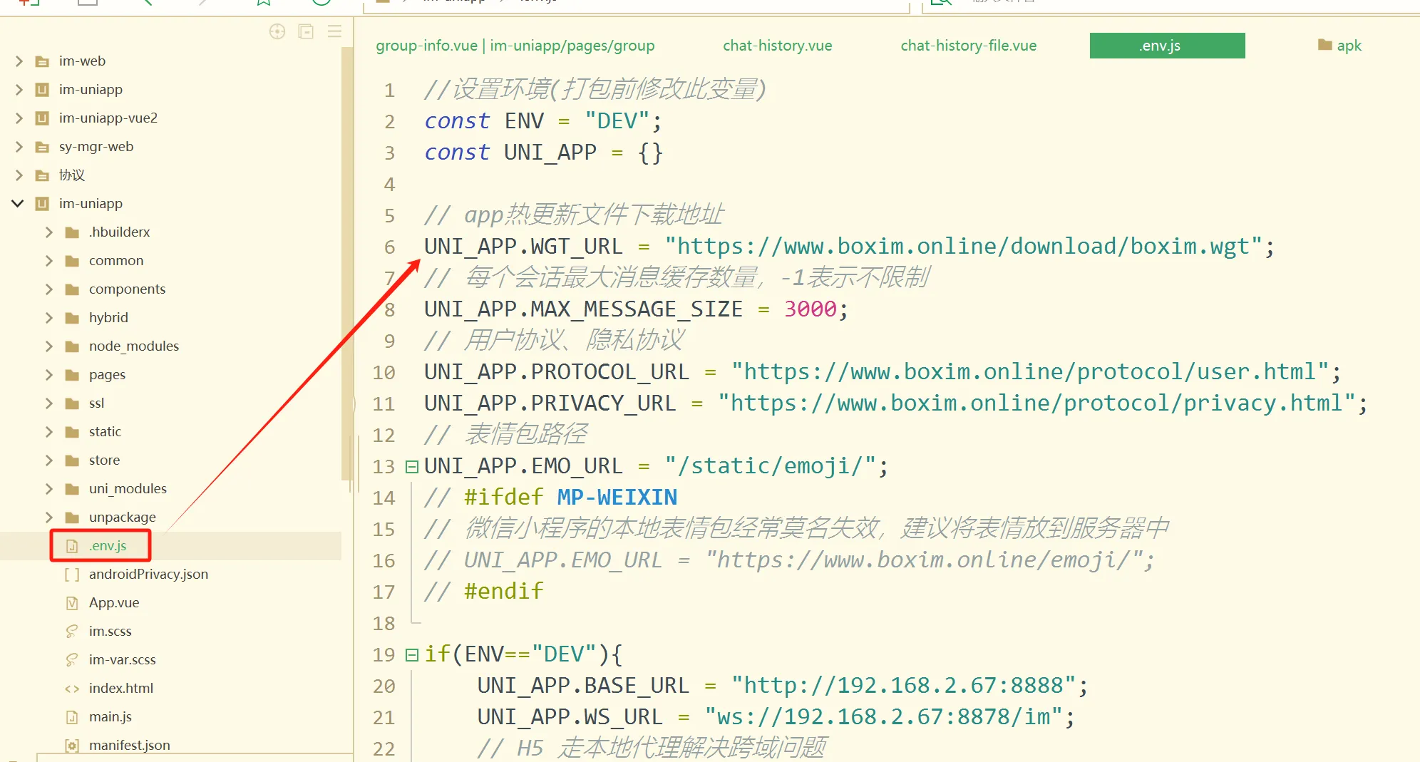Click the androidPrivacy.json bracket icon
1420x762 pixels.
pos(72,575)
